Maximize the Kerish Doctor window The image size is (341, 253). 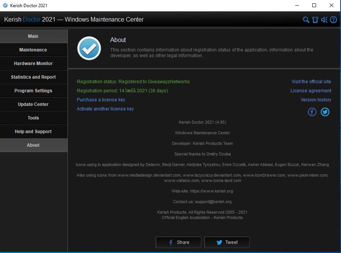[x=314, y=5]
